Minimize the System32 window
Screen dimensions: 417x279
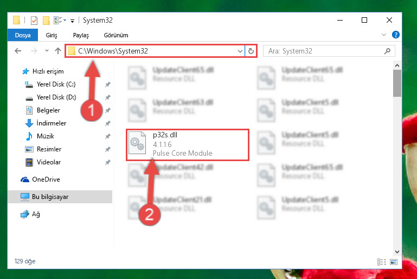[340, 20]
